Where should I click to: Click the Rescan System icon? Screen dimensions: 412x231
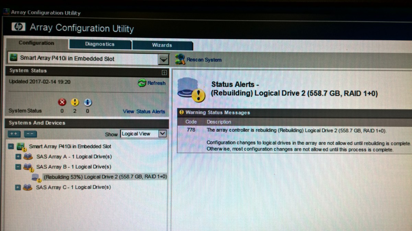180,60
